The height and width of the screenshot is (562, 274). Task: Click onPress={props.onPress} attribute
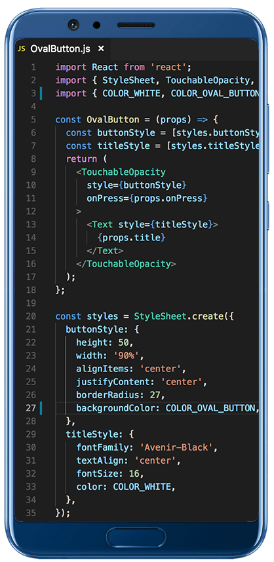coord(147,198)
